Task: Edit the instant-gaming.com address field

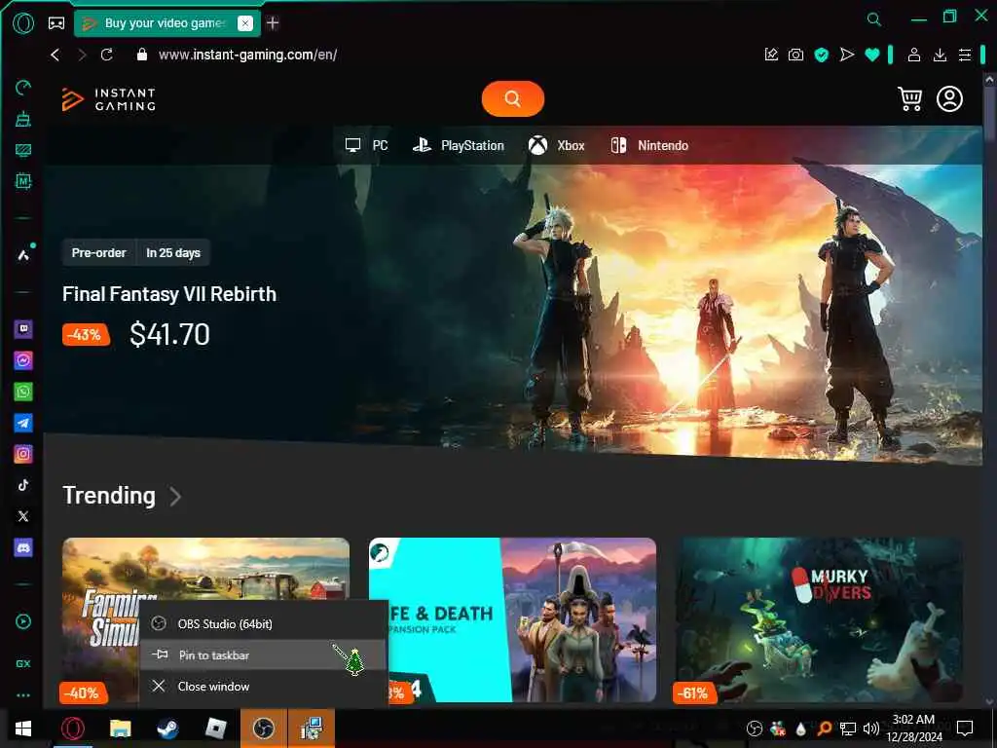Action: click(248, 55)
